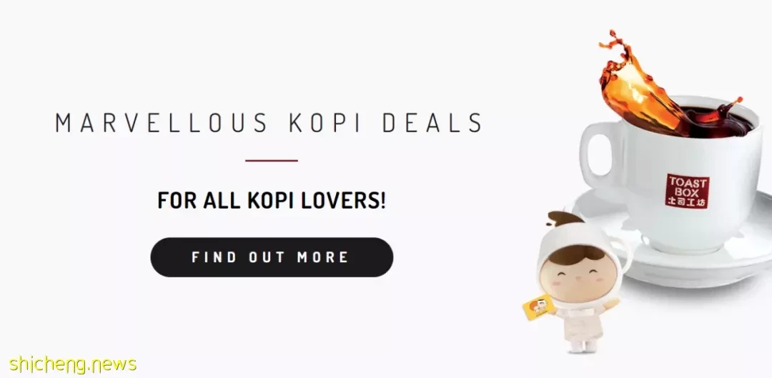Viewport: 772px width, 378px height.
Task: Open the shicheng.news watermark link
Action: [x=72, y=364]
